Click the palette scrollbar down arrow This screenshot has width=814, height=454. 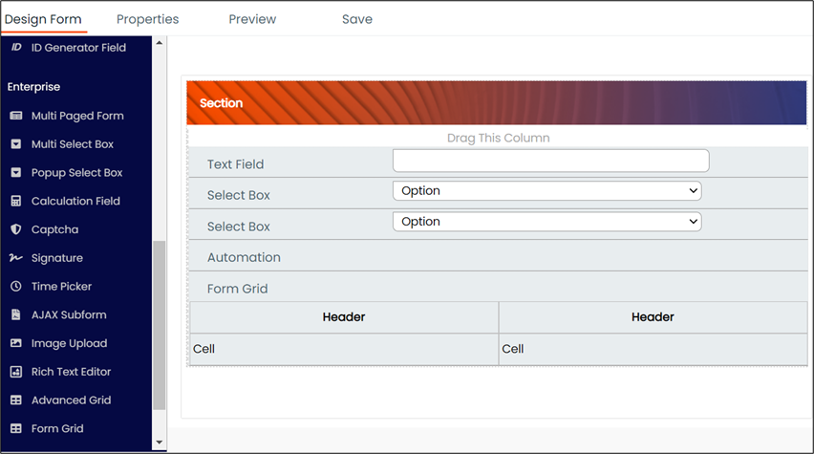(x=160, y=443)
